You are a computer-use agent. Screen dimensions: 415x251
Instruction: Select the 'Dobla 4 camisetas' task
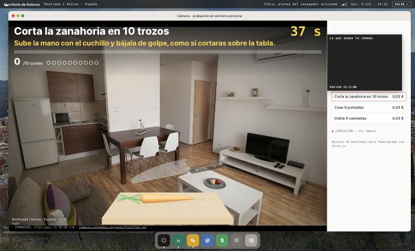pyautogui.click(x=369, y=118)
